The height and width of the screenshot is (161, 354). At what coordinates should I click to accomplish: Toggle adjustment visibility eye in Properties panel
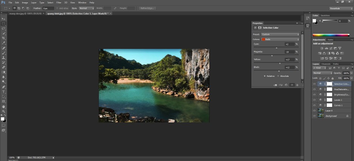click(292, 85)
